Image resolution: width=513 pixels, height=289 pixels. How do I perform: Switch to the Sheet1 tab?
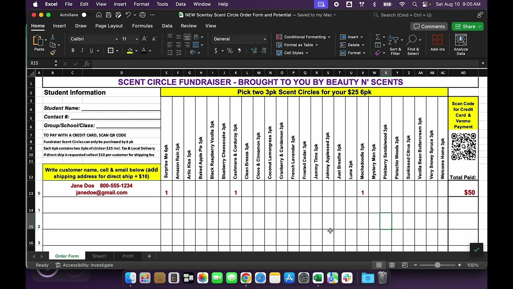[99, 256]
